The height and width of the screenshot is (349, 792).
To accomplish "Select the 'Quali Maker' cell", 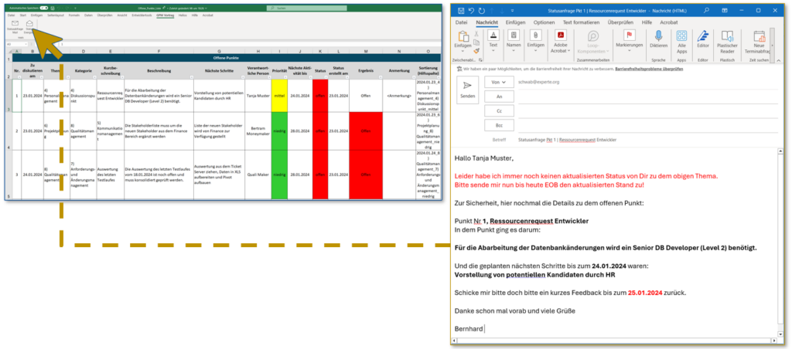I will pos(258,174).
